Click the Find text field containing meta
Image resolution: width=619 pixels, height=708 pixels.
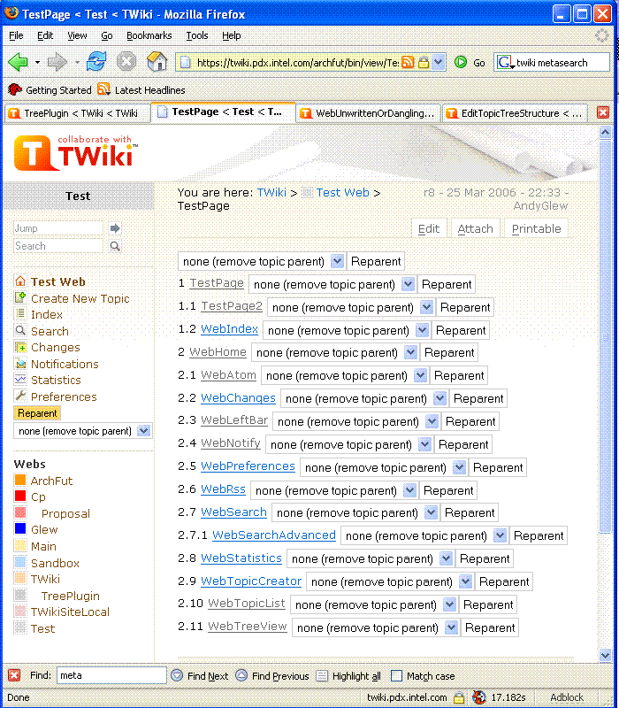111,675
